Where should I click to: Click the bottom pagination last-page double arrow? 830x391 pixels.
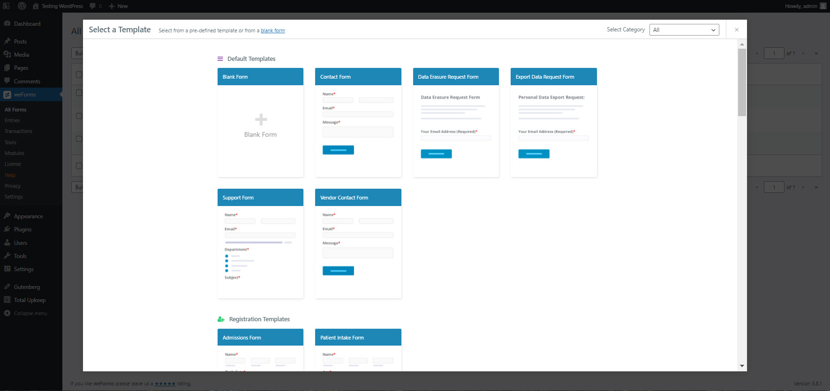[x=816, y=187]
